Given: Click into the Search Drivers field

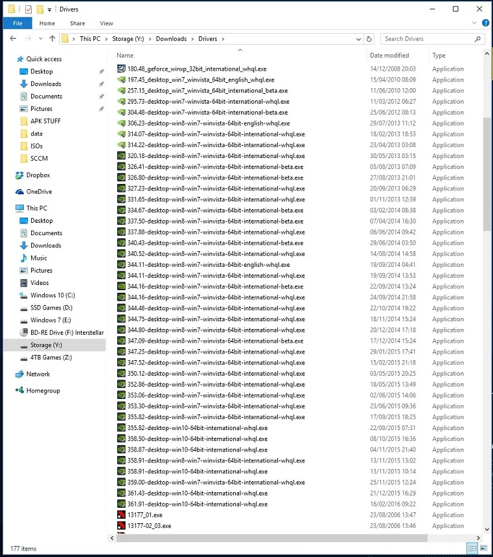Looking at the screenshot, I should [x=428, y=39].
